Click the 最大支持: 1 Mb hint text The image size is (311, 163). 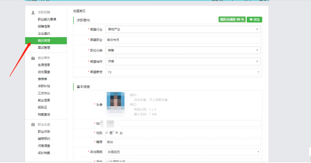coord(145,114)
